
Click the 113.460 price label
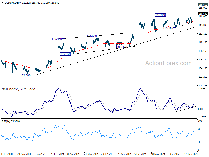click(x=168, y=28)
